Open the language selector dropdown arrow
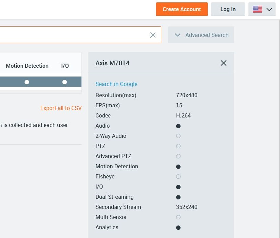 269,9
